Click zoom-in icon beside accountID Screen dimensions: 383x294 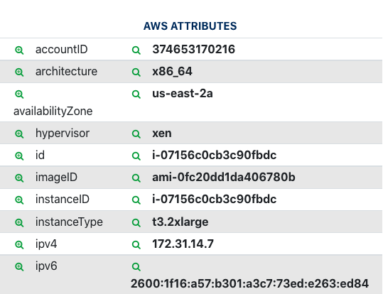19,50
